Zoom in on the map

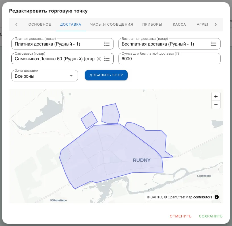coord(216,96)
